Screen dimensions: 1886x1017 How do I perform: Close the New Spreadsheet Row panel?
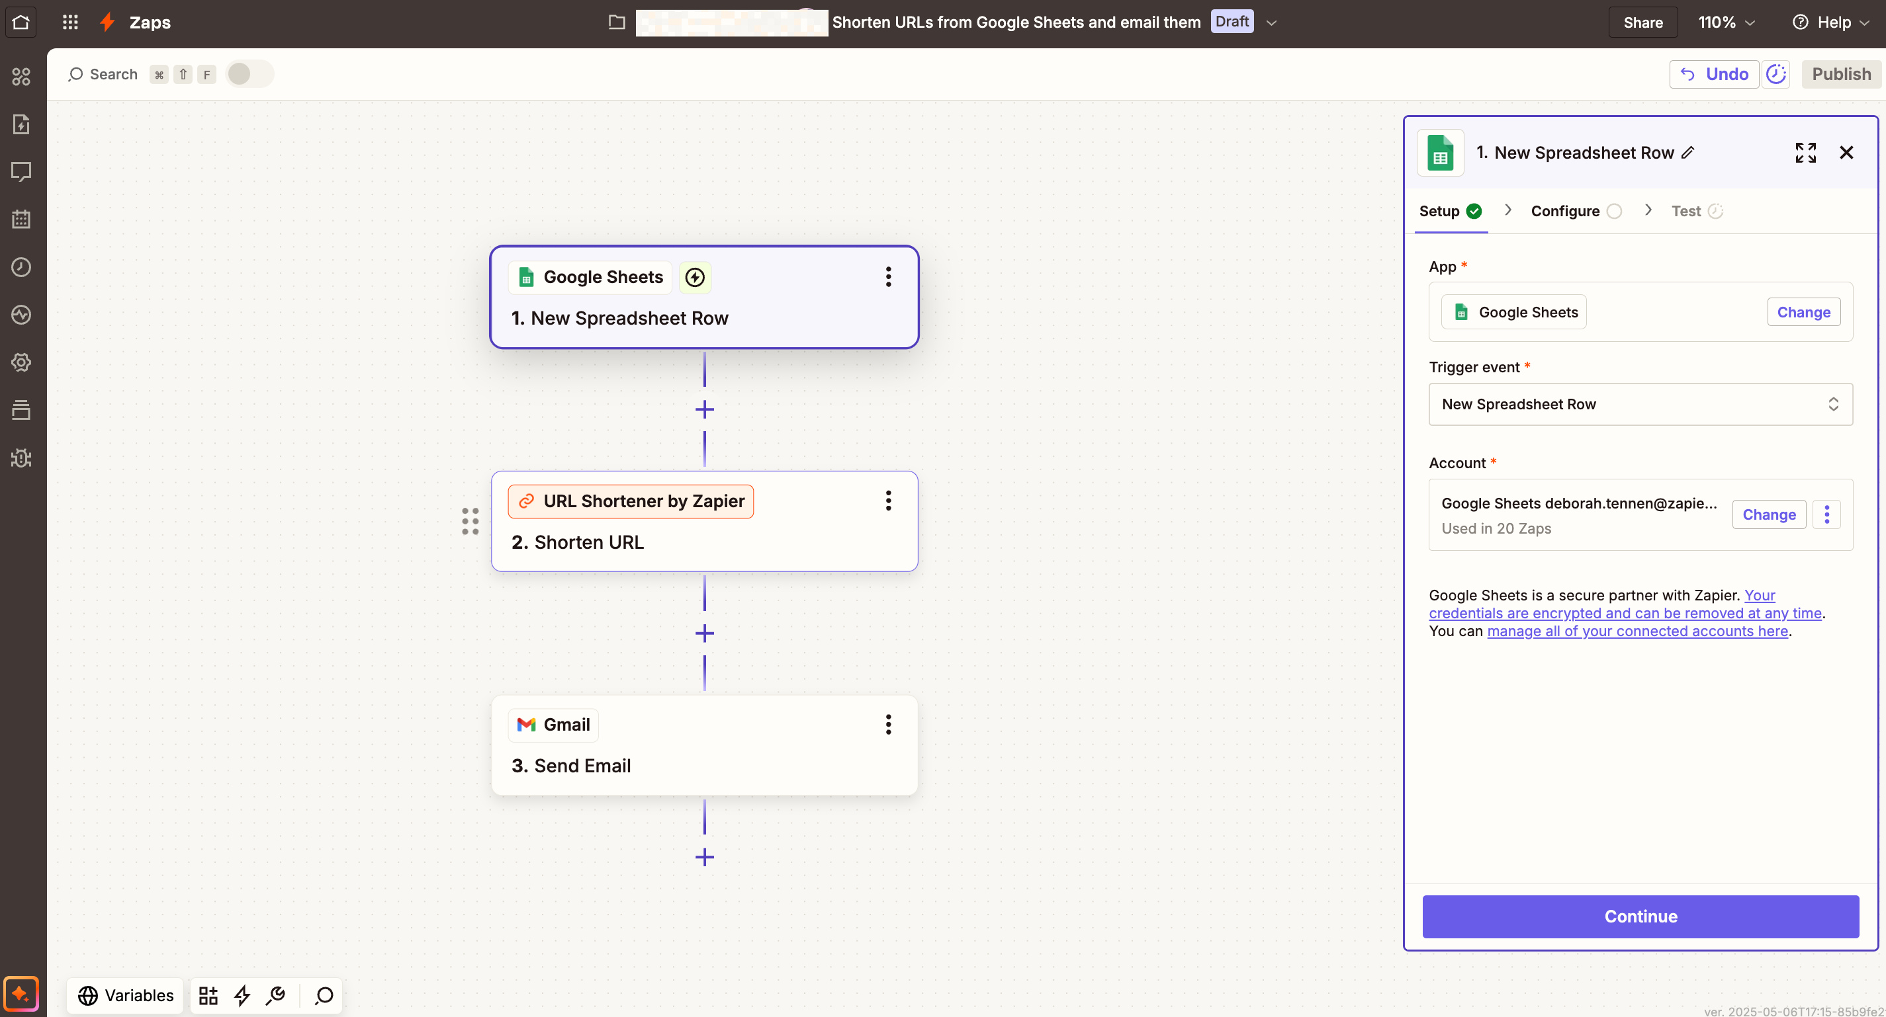tap(1846, 152)
